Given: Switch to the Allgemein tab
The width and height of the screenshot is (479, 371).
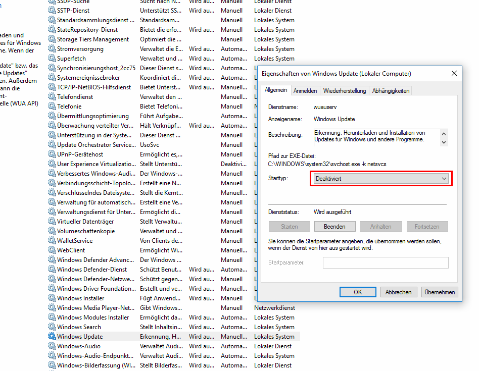Looking at the screenshot, I should [x=276, y=90].
